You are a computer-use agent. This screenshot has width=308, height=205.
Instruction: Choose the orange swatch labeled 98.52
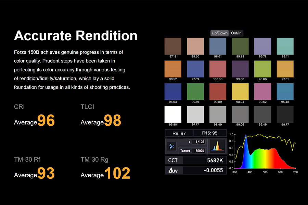click(x=173, y=69)
